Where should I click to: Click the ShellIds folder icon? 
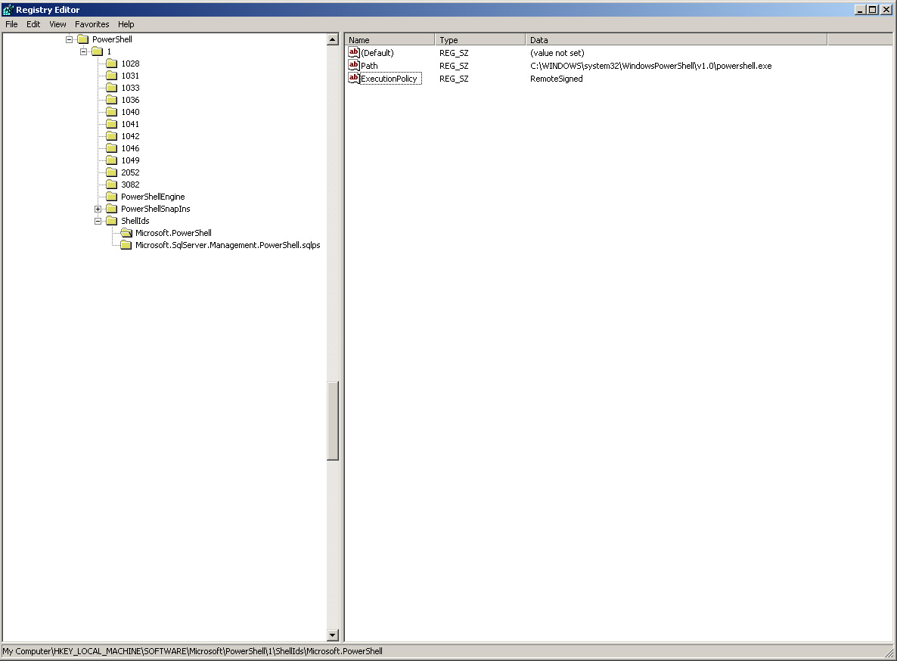[x=111, y=221]
